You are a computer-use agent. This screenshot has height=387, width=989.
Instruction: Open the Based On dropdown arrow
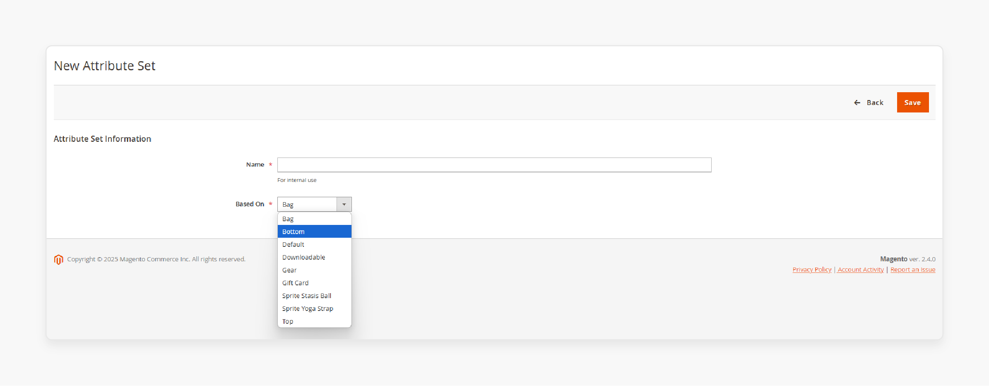coord(344,205)
